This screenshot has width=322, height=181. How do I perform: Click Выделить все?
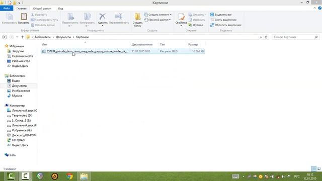(x=221, y=15)
